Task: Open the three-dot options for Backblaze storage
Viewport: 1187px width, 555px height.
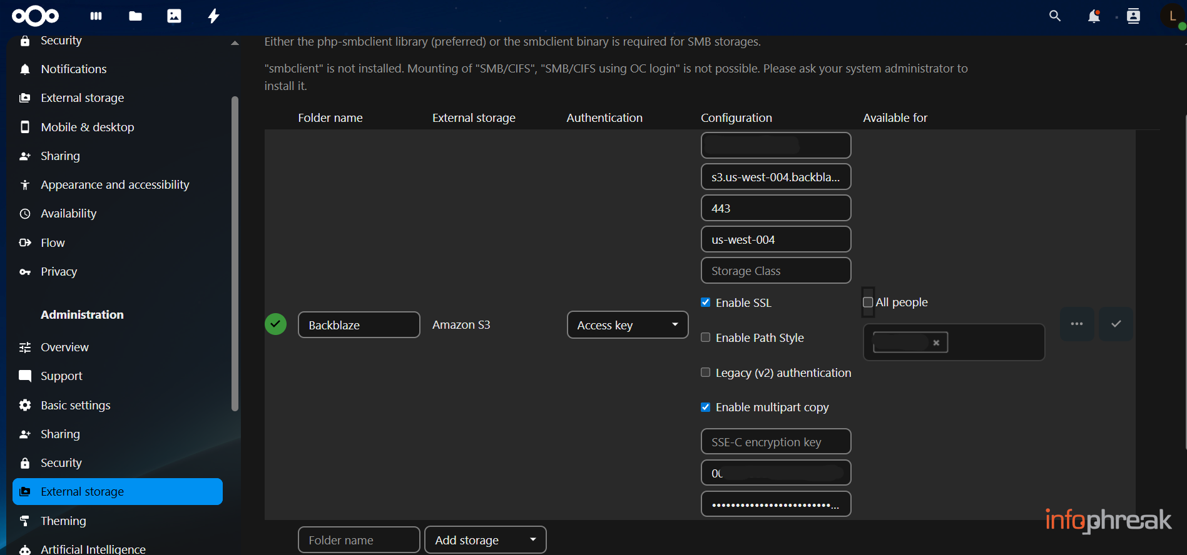Action: click(1077, 324)
